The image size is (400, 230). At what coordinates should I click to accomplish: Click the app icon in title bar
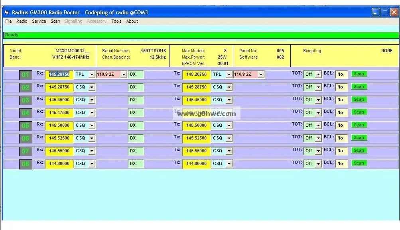click(x=7, y=12)
